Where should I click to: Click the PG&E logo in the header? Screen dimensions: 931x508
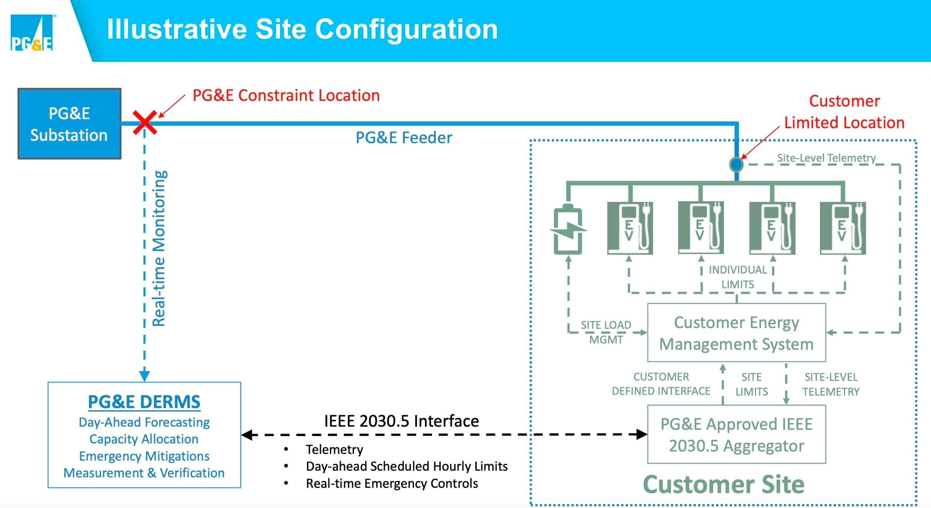pyautogui.click(x=32, y=32)
